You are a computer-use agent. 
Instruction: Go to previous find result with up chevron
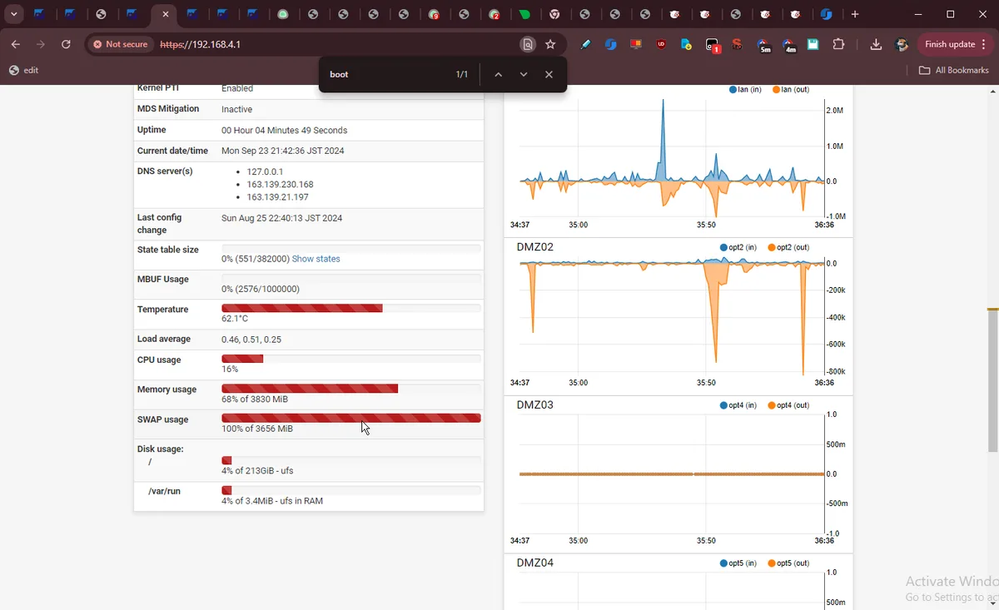pos(498,75)
